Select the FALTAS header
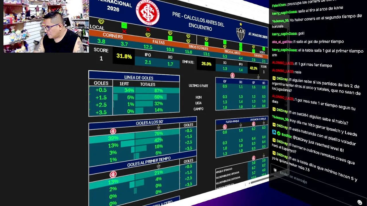Screen dimensions: 367x206 pos(159,42)
